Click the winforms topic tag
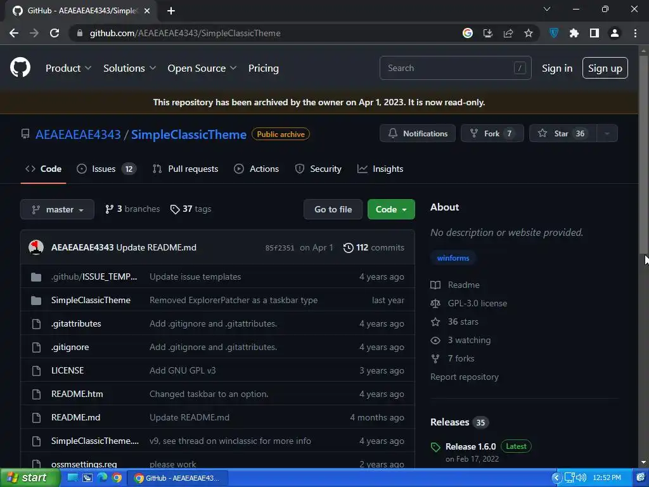This screenshot has height=487, width=649. tap(453, 258)
